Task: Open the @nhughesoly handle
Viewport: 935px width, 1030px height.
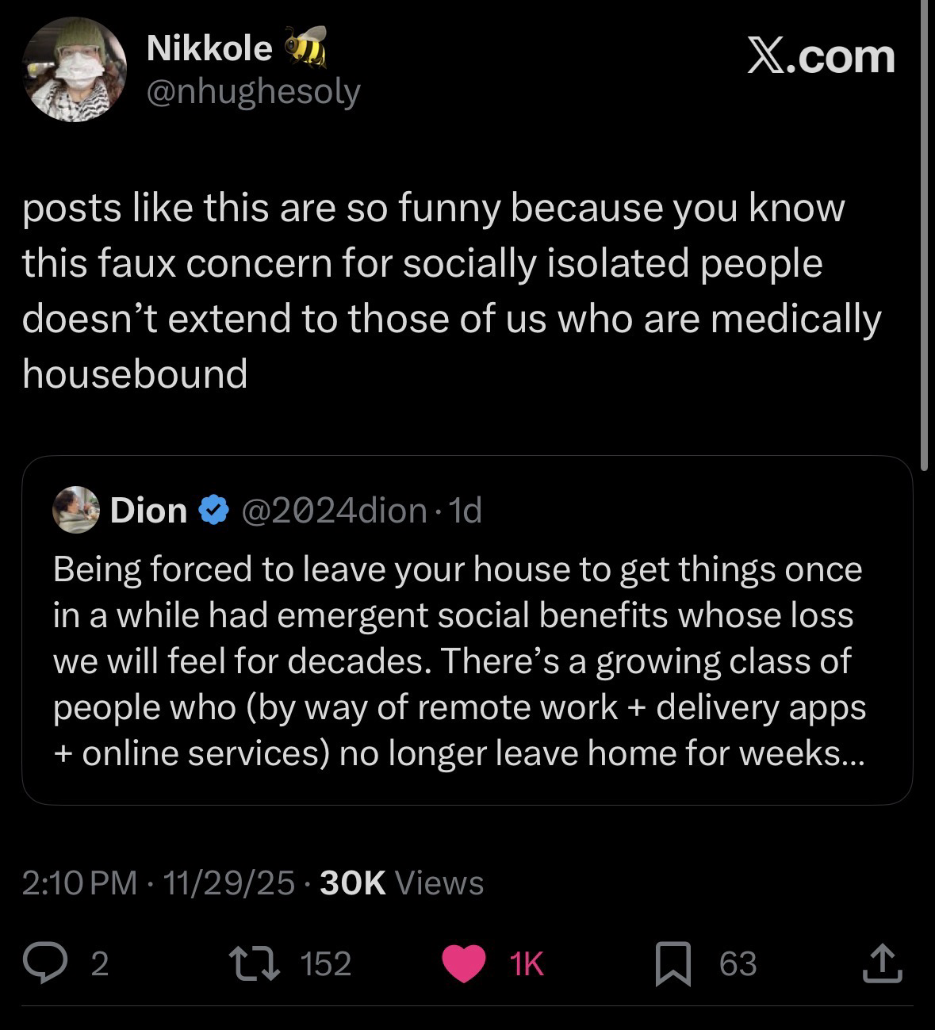Action: coord(253,91)
